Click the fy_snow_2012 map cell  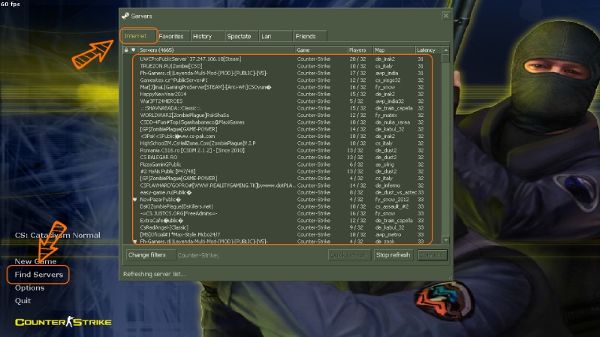click(x=392, y=200)
